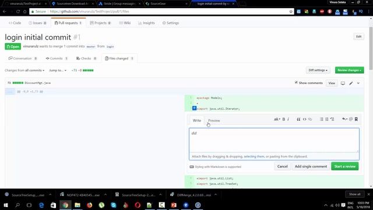Open Microsoft Edge from taskbar
This screenshot has height=210, width=373.
coord(41,205)
